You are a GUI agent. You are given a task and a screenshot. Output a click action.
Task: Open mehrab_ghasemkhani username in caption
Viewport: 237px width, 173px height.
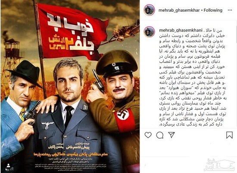coord(181,30)
